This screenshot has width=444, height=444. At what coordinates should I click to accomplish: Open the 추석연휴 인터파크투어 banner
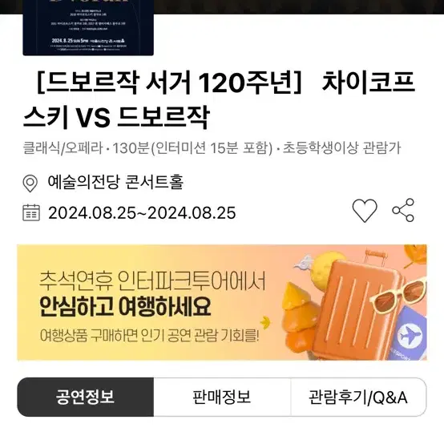(x=222, y=302)
